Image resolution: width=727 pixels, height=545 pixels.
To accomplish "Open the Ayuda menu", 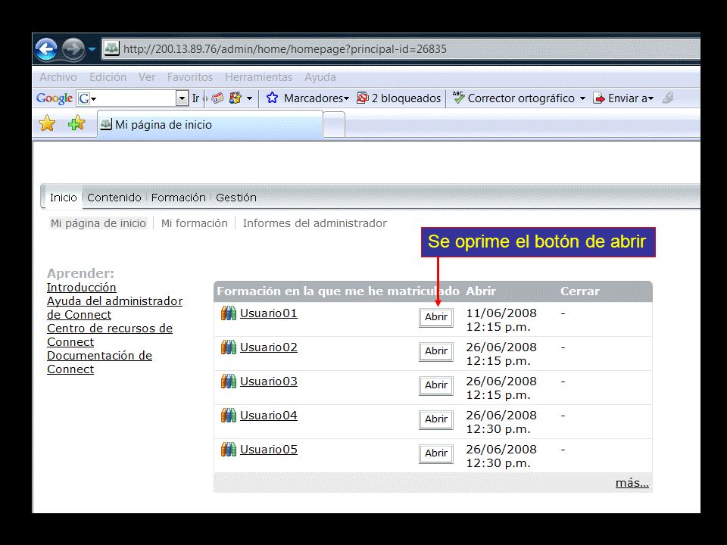I will (x=320, y=77).
